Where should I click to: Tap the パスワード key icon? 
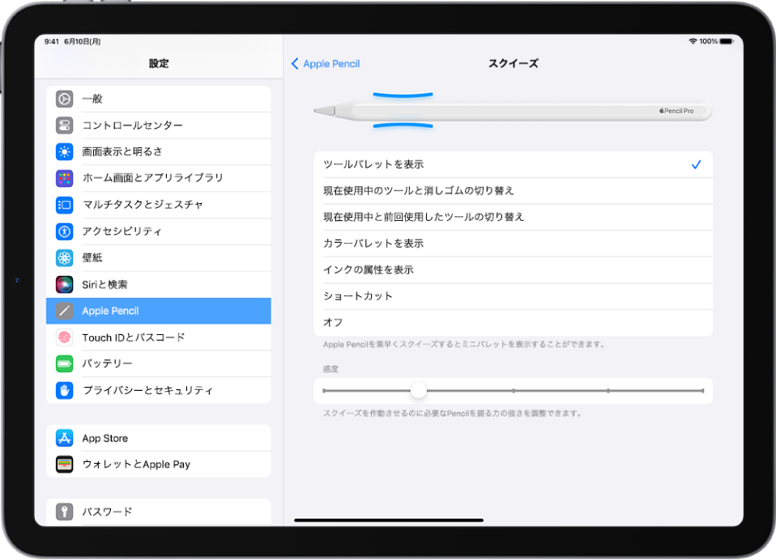(x=64, y=511)
